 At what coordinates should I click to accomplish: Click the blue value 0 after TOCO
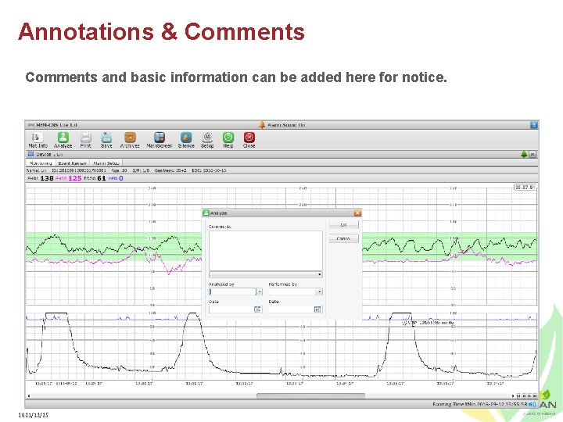pos(121,178)
